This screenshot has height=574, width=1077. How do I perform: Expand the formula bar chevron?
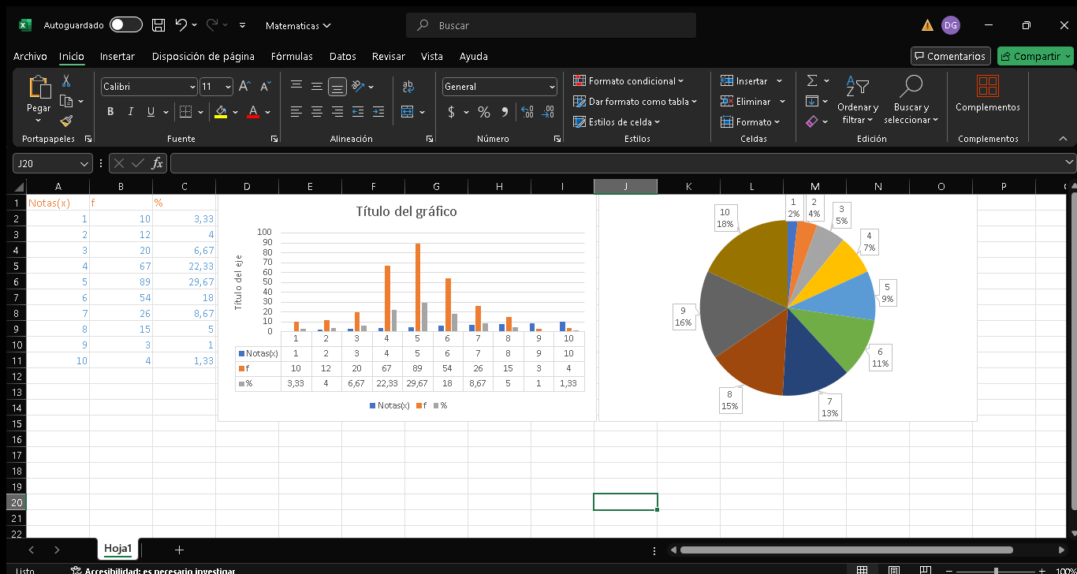pos(1070,162)
